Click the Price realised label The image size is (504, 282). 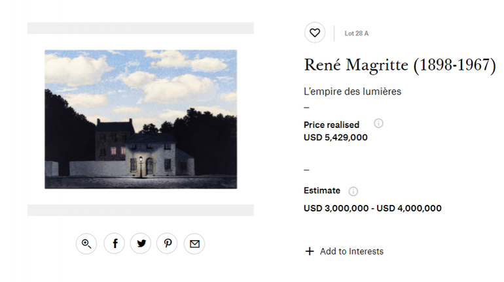pos(331,125)
